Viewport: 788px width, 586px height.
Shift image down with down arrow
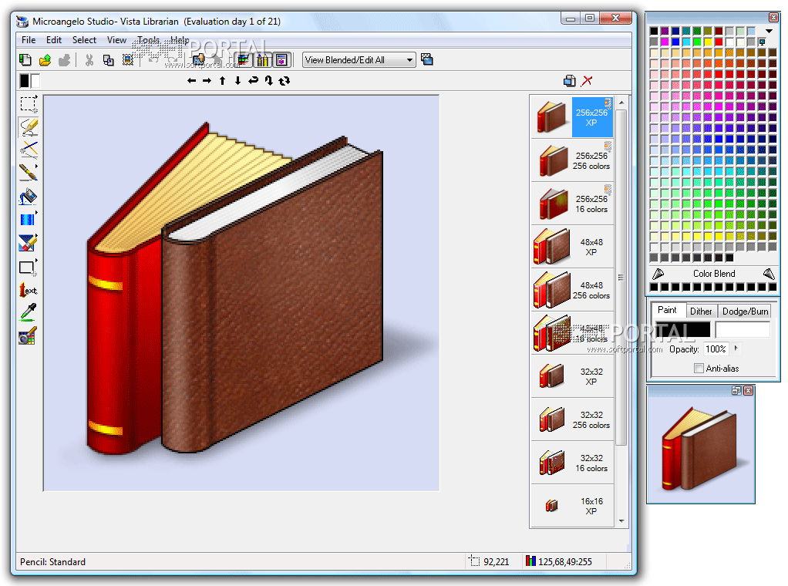[x=237, y=80]
